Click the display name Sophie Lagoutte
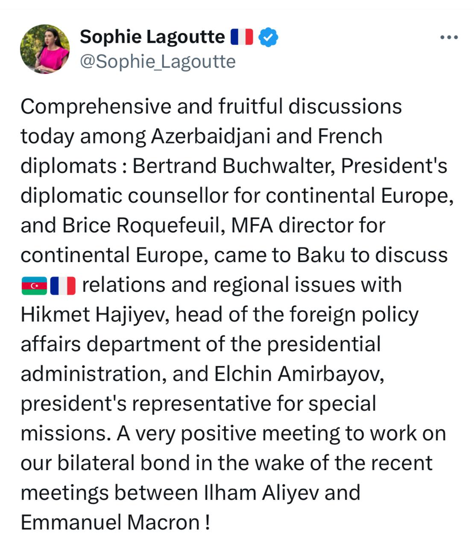474x546 pixels. coord(152,37)
